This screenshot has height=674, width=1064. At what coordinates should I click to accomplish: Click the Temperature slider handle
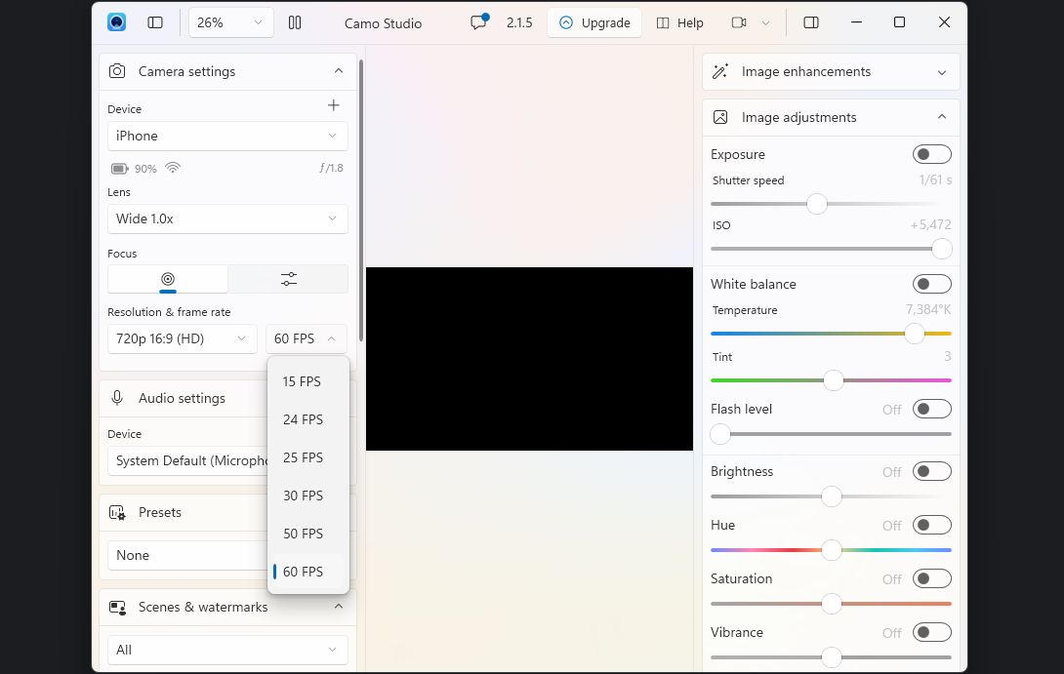(915, 334)
